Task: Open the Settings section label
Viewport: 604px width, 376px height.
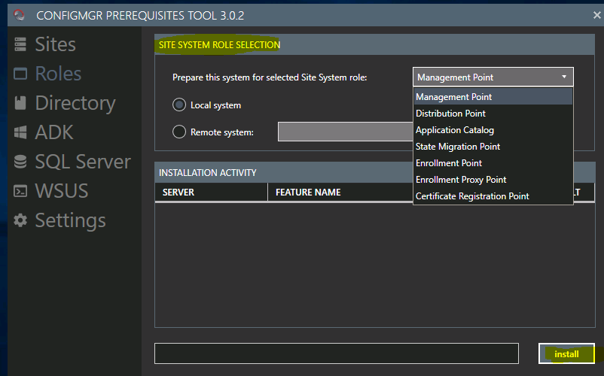Action: tap(70, 220)
